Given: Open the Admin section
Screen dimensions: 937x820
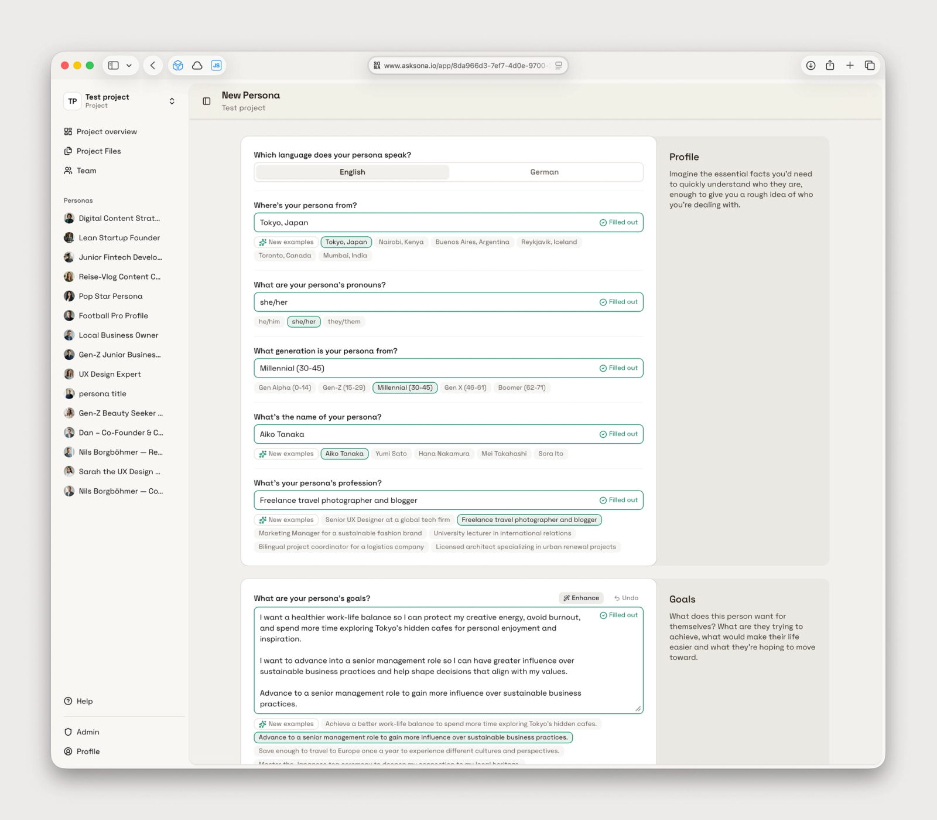Looking at the screenshot, I should [x=81, y=732].
